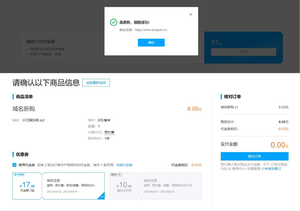Click the 已领取 button on the 17元 coupon
300x211 pixels.
(x=243, y=52)
